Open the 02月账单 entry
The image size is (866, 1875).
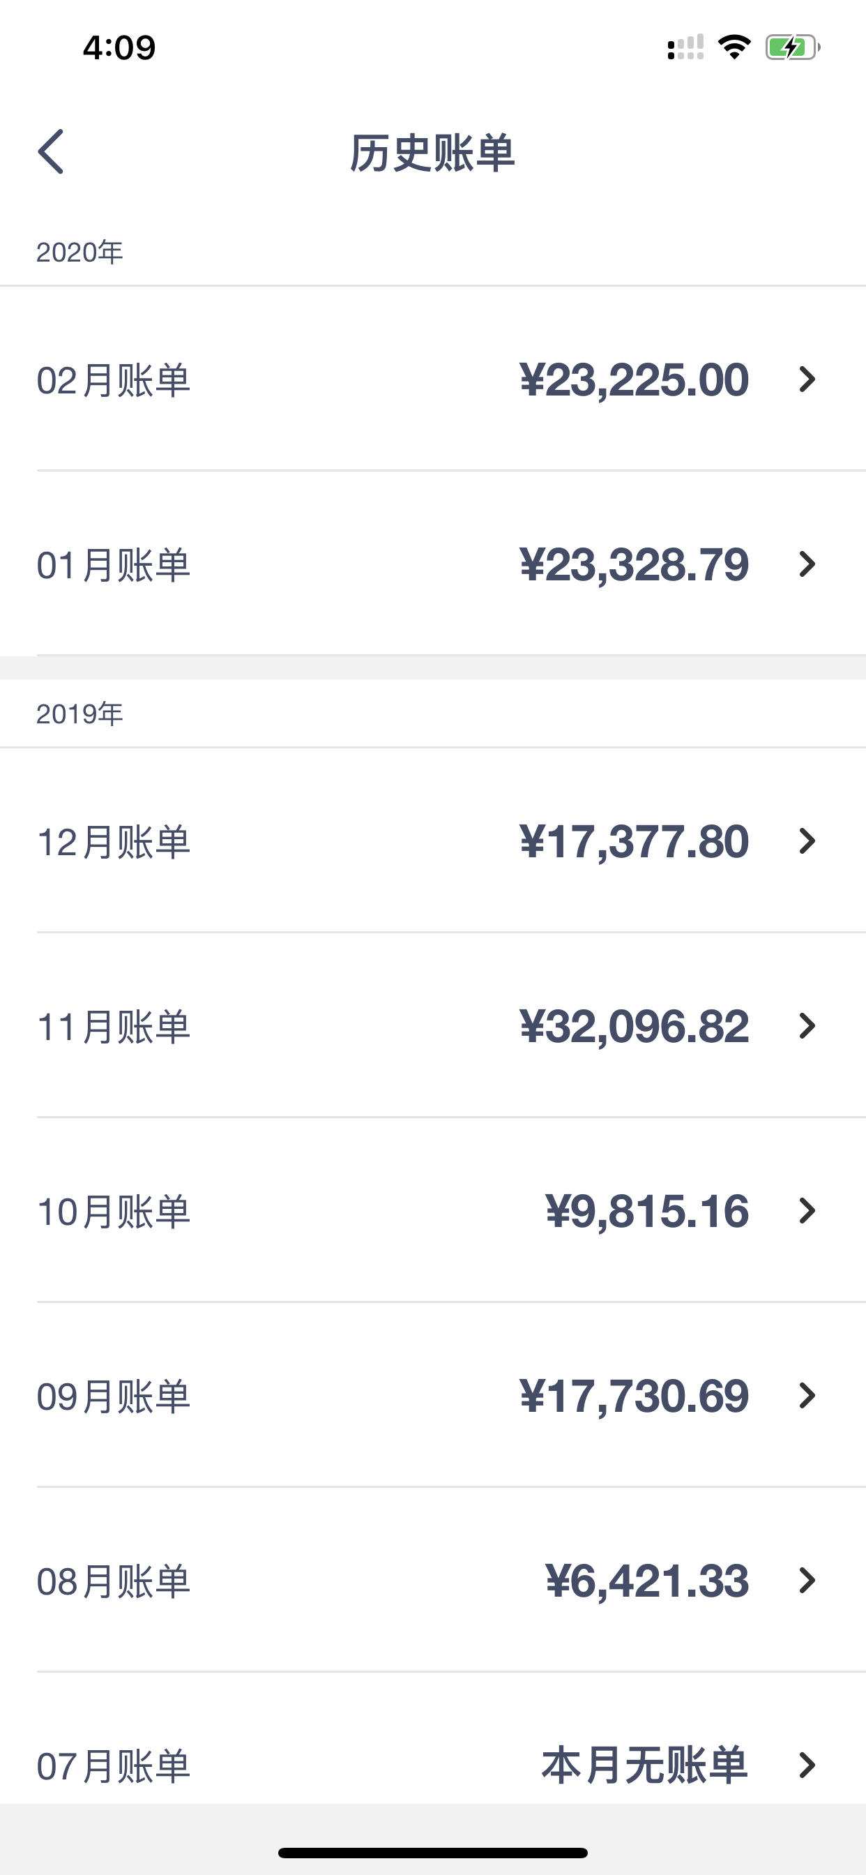(433, 379)
